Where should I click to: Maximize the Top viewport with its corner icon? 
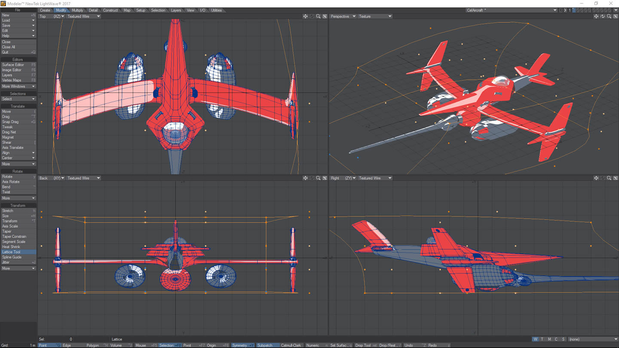(x=325, y=16)
